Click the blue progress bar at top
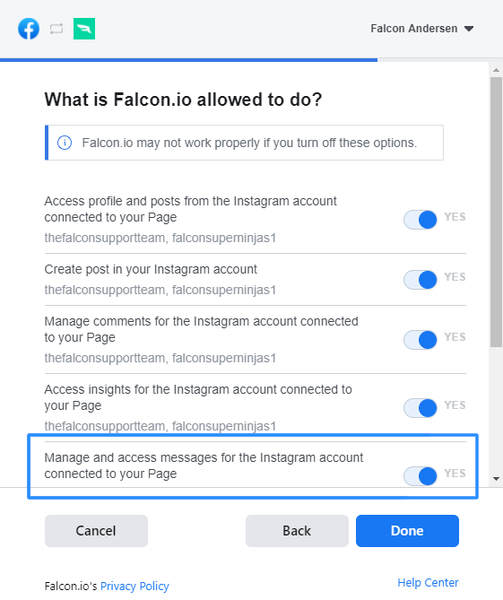 click(x=188, y=60)
